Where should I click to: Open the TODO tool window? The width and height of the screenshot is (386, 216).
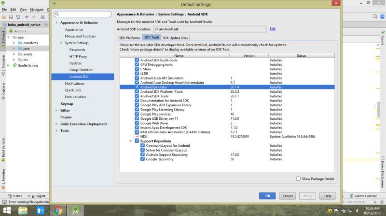tap(15, 196)
